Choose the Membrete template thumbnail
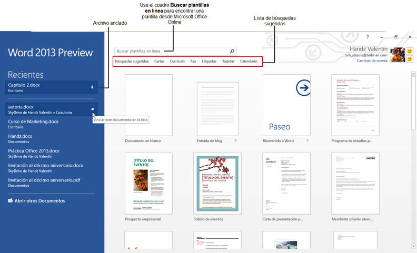Viewport: 417px width, 253px height. click(355, 184)
